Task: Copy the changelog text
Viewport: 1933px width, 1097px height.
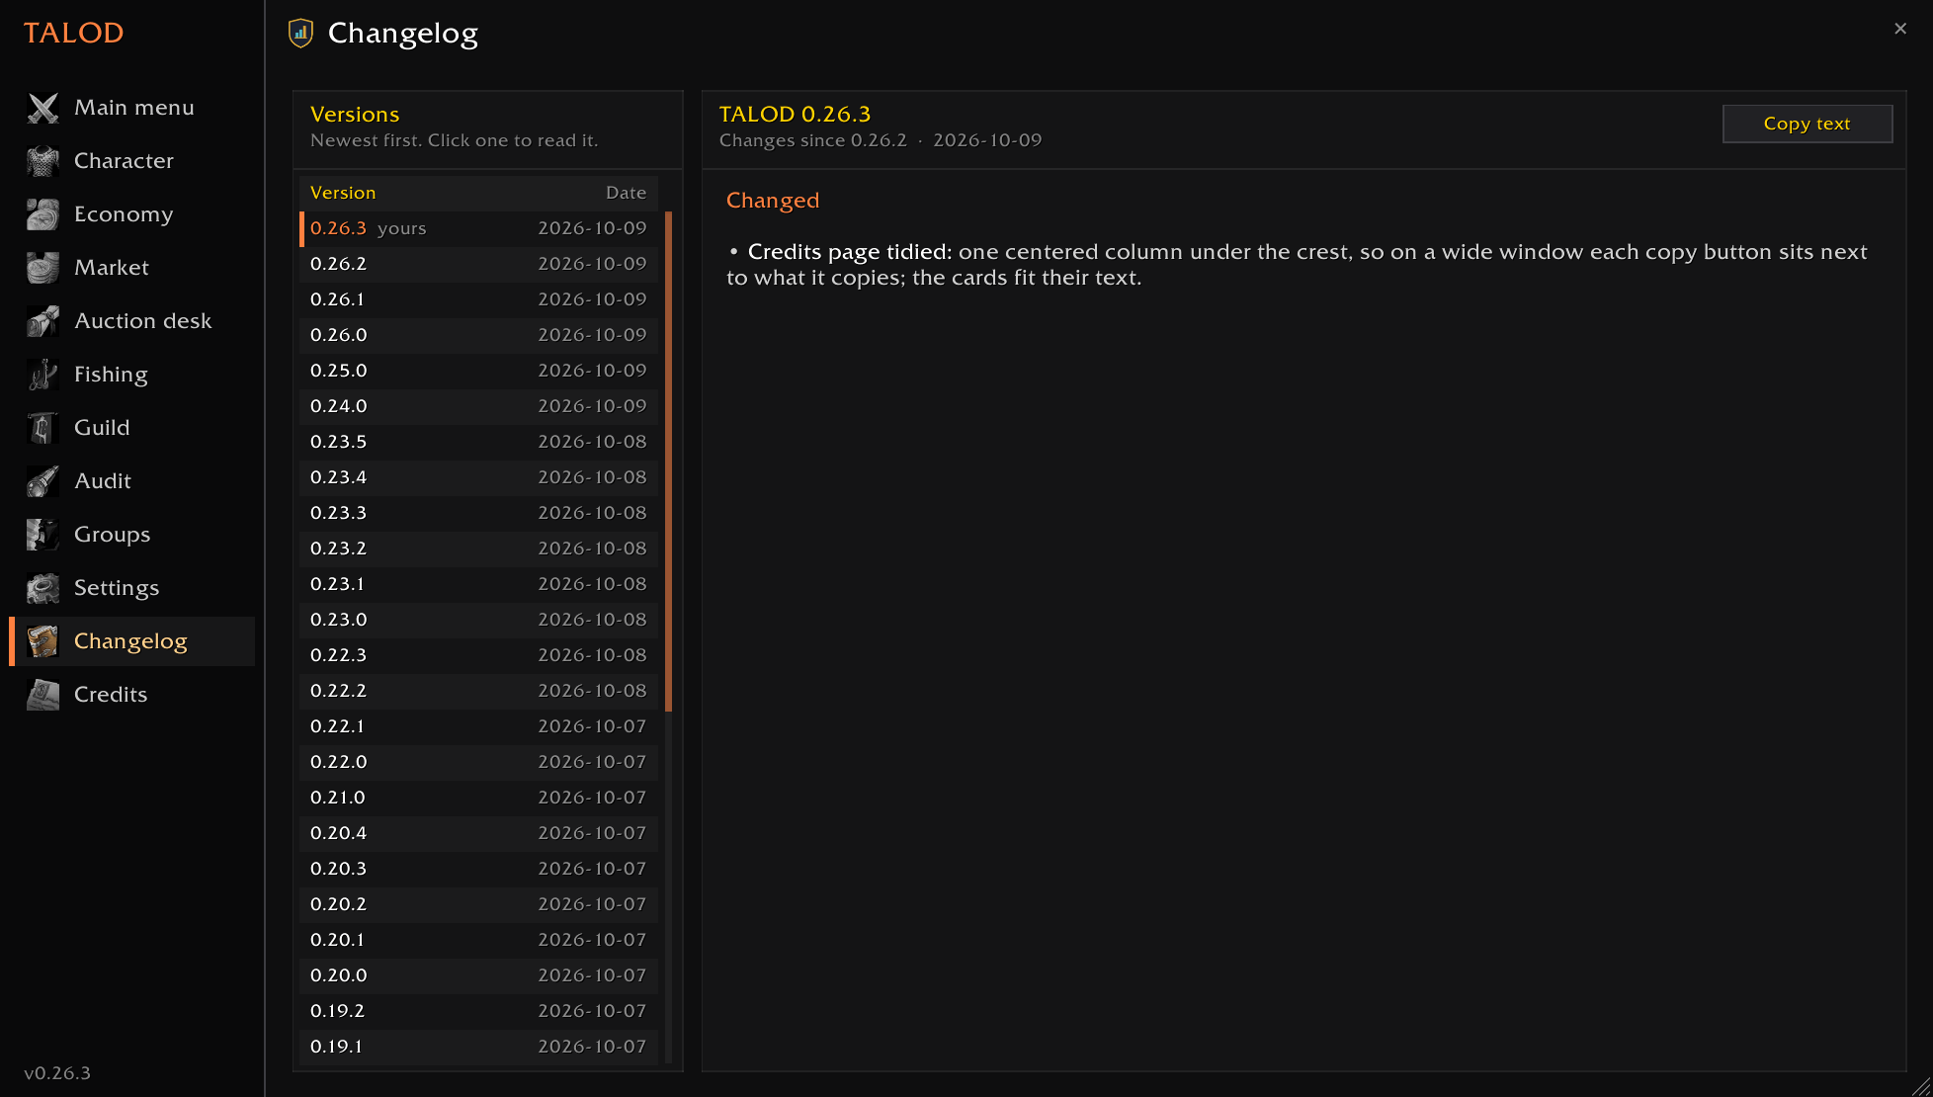Action: point(1807,124)
